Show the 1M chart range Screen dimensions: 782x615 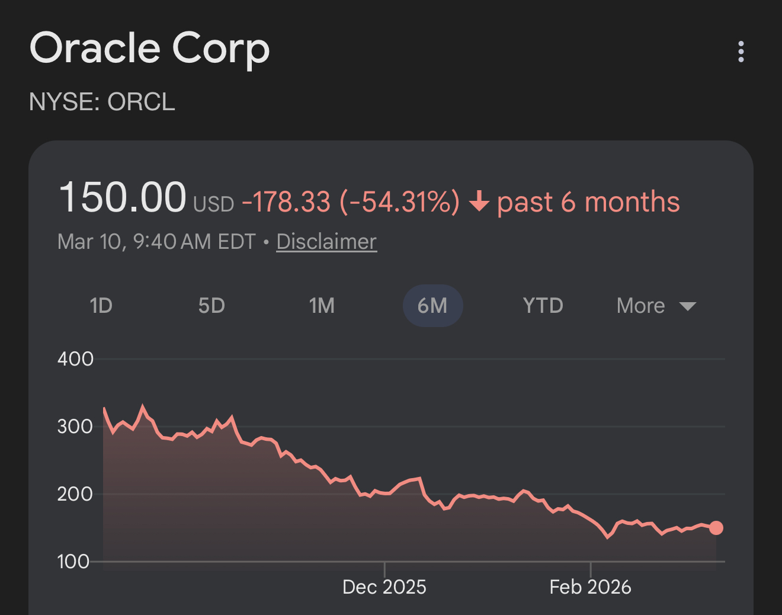tap(322, 306)
